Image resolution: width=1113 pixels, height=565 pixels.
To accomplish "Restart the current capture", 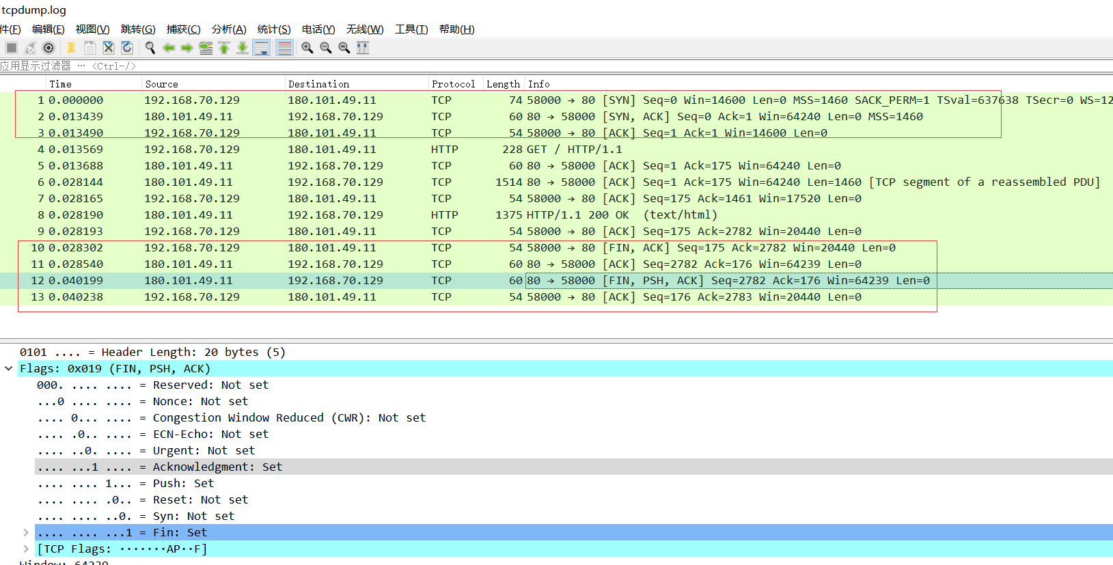I will 30,48.
